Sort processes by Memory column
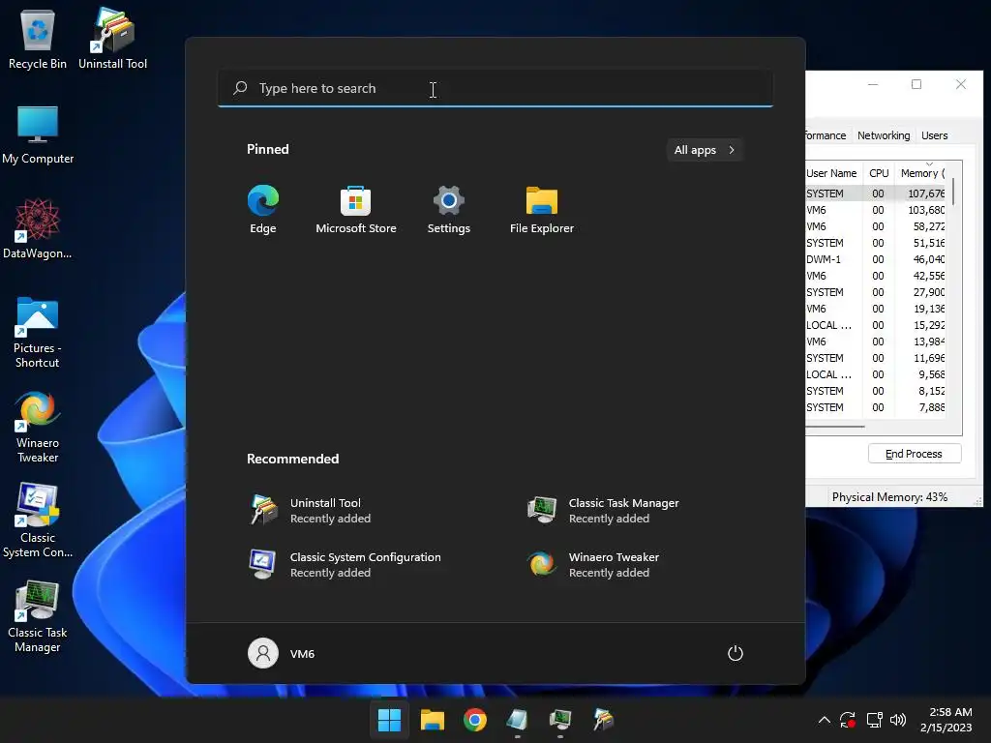The image size is (991, 743). tap(921, 173)
